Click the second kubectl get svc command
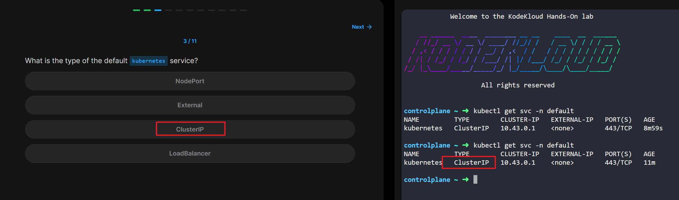Screen dimensions: 679x200 point(523,145)
